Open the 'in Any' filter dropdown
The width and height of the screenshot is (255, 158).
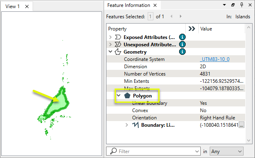pyautogui.click(x=226, y=152)
